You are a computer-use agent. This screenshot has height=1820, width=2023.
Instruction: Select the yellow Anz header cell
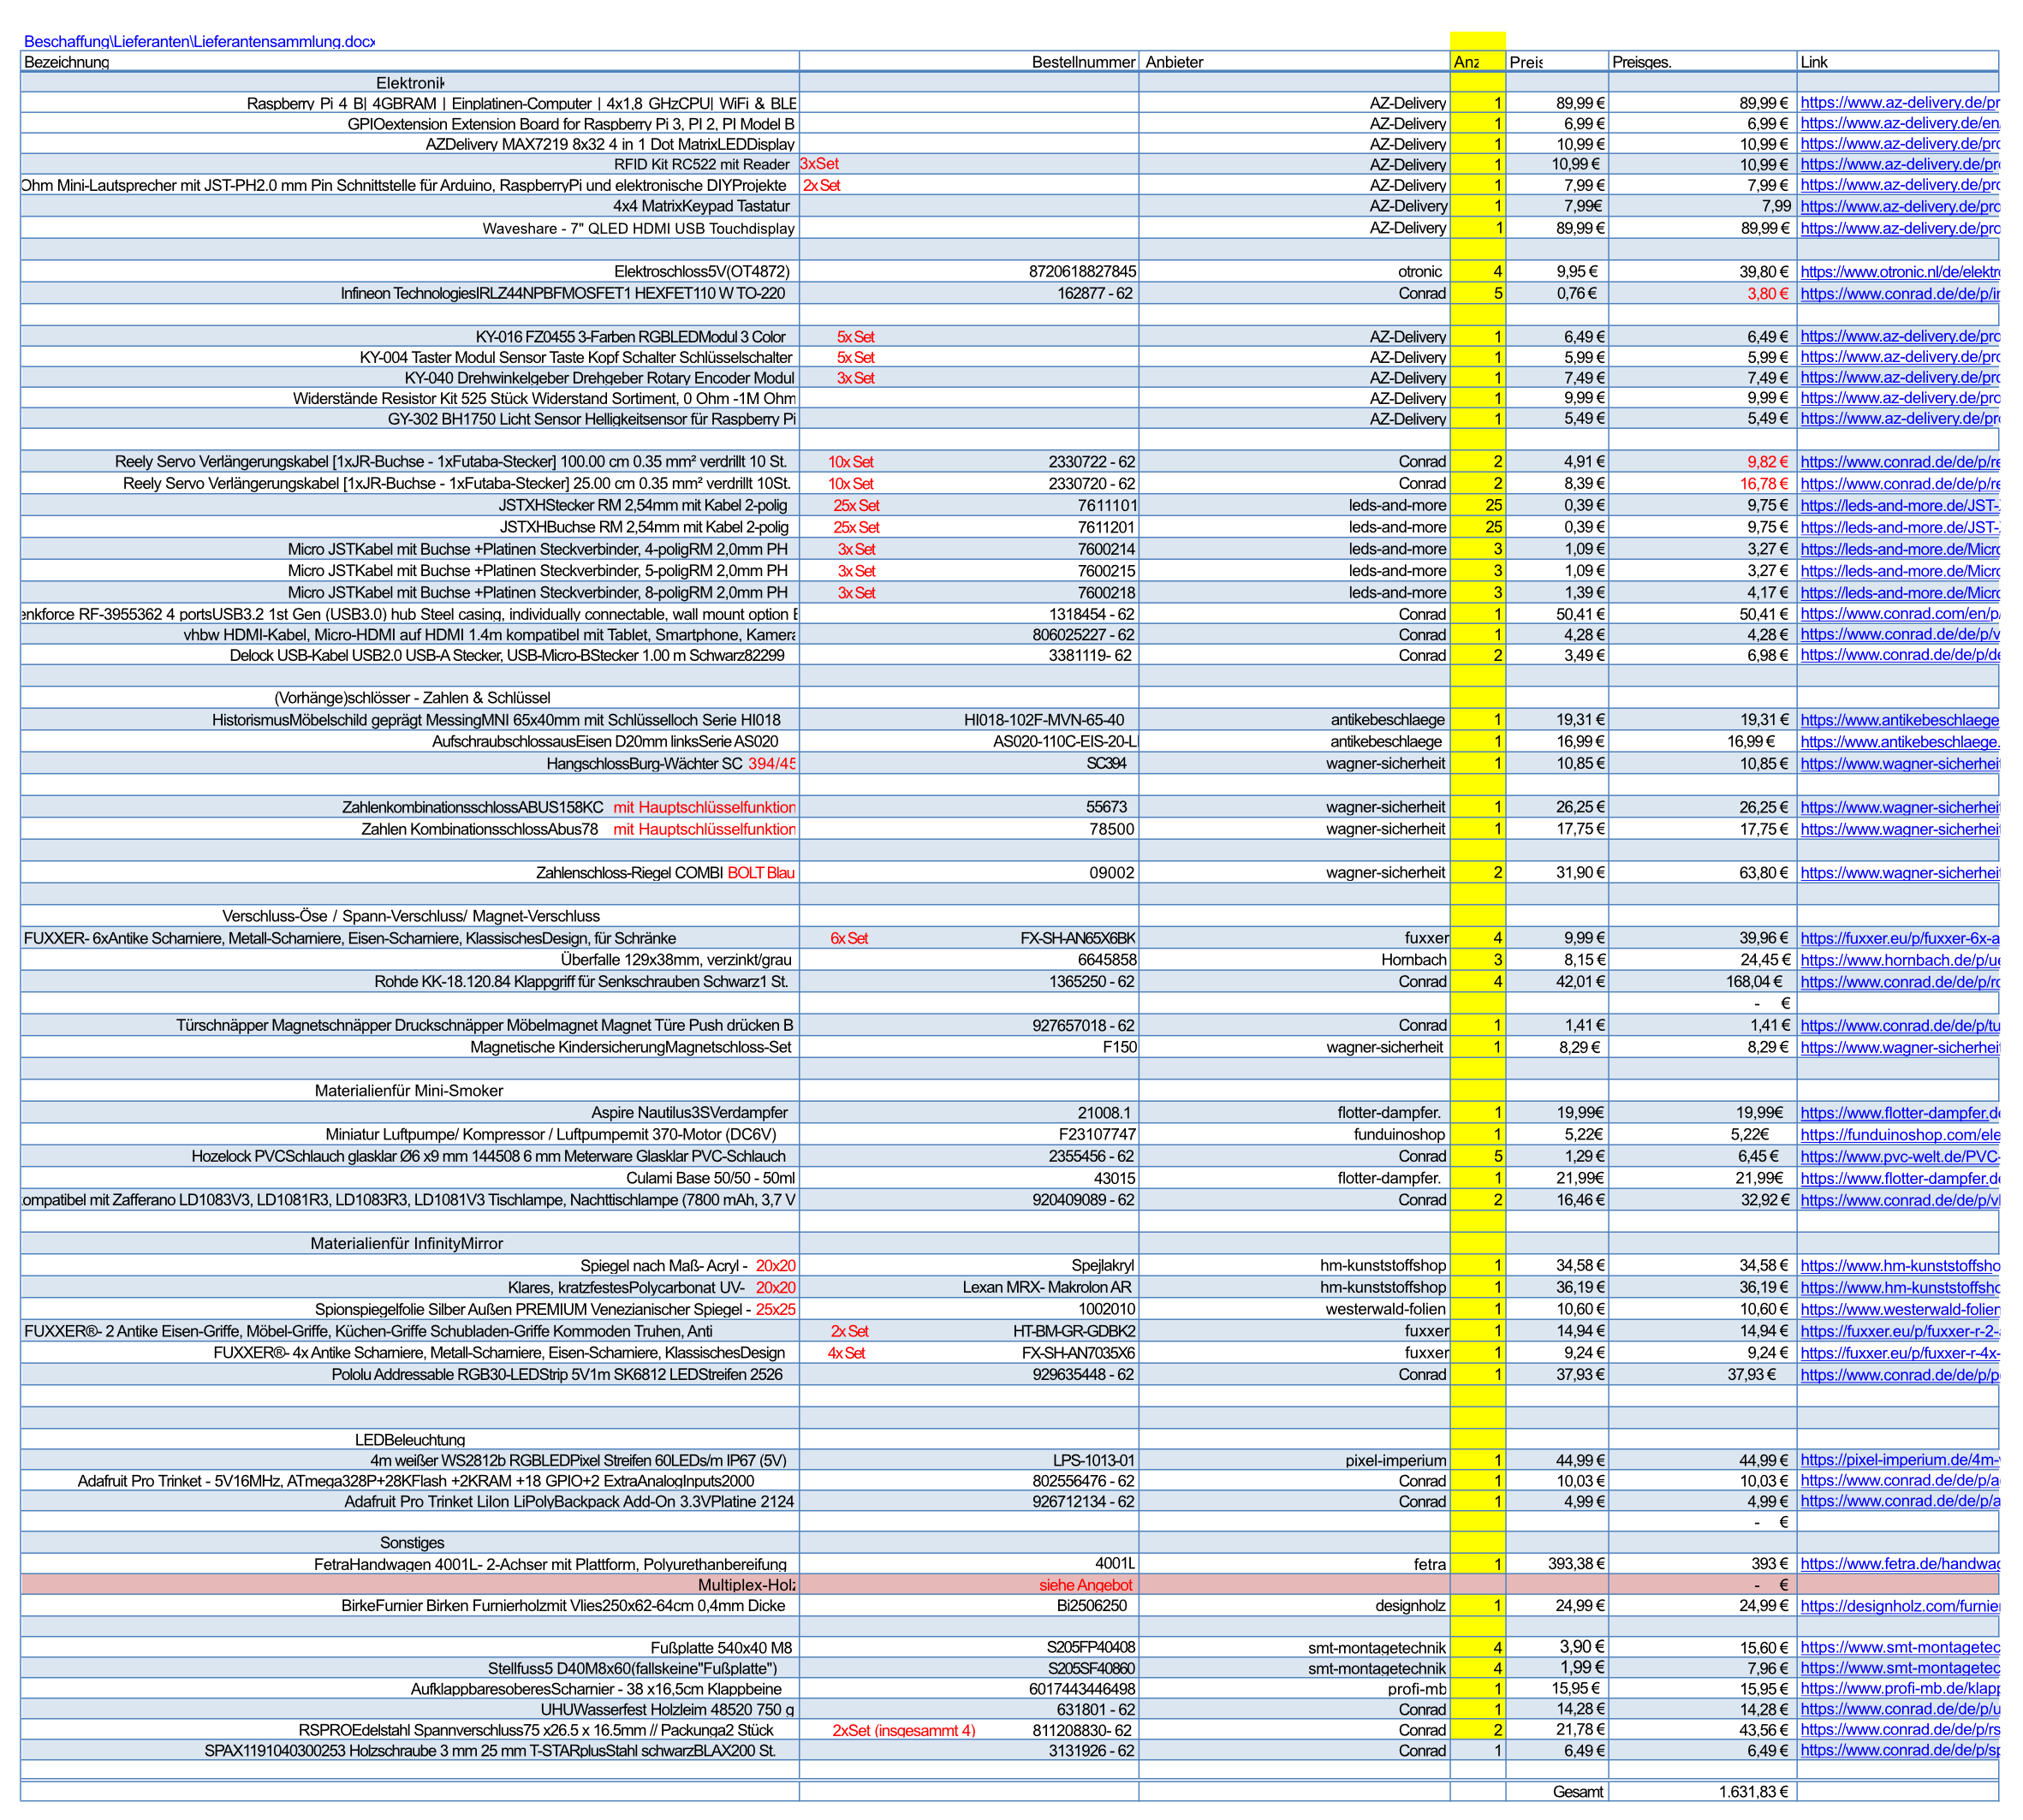(1476, 62)
